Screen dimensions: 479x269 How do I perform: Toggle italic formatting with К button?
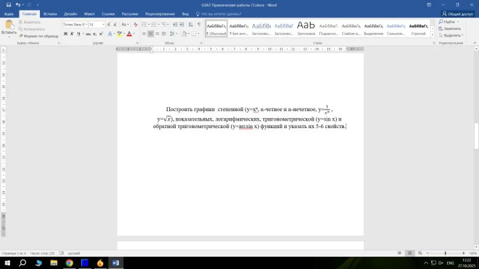click(x=72, y=34)
